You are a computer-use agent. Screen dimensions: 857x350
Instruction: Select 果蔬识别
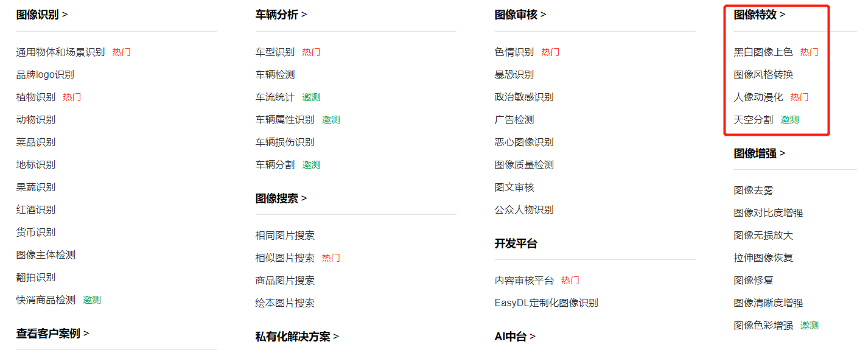35,187
